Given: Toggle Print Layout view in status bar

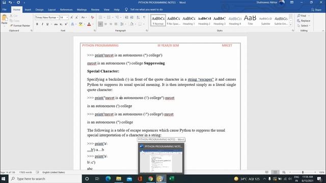Looking at the screenshot, I should 275,172.
